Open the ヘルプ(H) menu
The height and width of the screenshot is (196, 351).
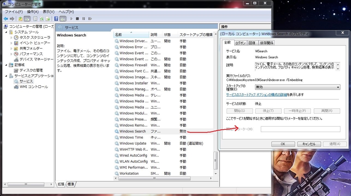66,12
